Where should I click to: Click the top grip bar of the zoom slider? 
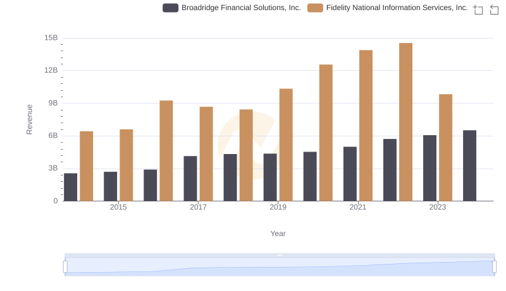280,255
